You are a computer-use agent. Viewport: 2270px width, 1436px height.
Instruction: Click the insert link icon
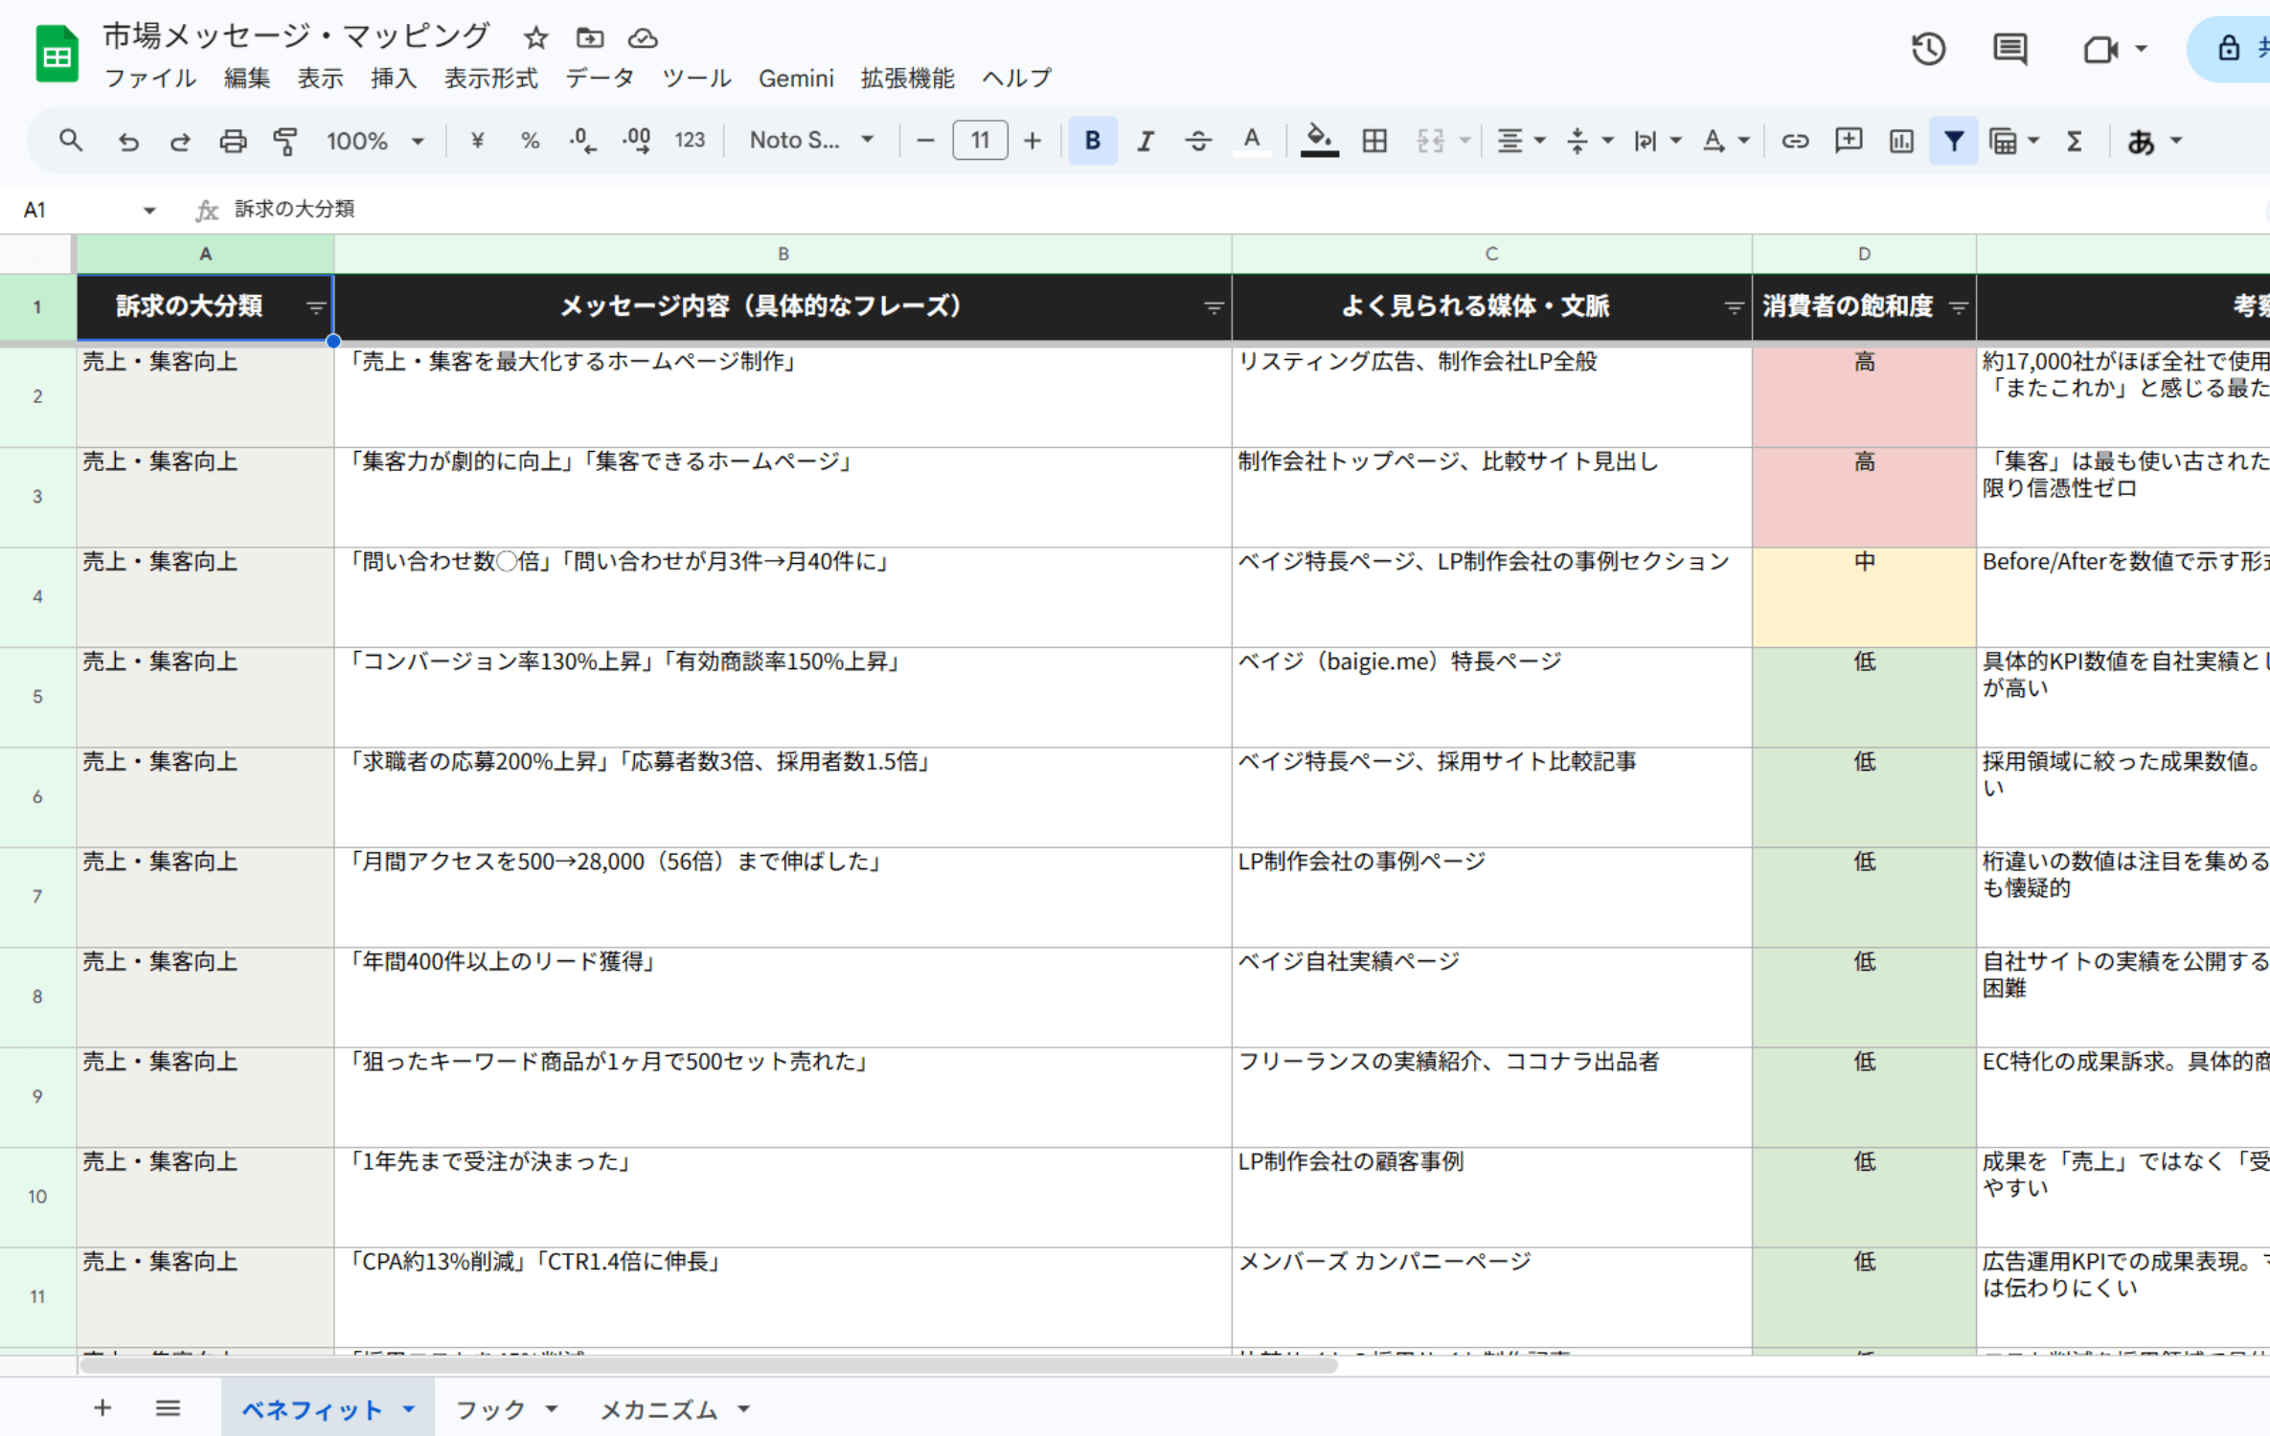pyautogui.click(x=1795, y=140)
